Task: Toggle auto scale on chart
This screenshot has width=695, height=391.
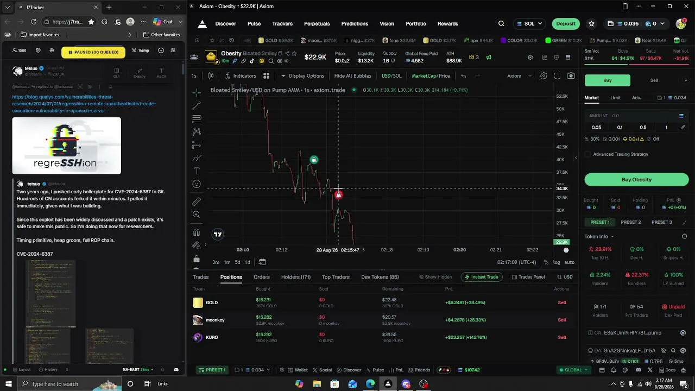Action: coord(569,262)
